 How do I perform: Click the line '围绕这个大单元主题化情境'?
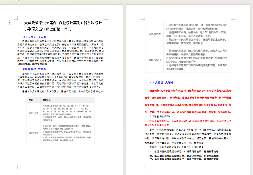tap(177, 147)
